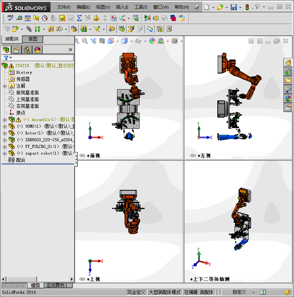Create a New Motion Study

tap(112, 29)
